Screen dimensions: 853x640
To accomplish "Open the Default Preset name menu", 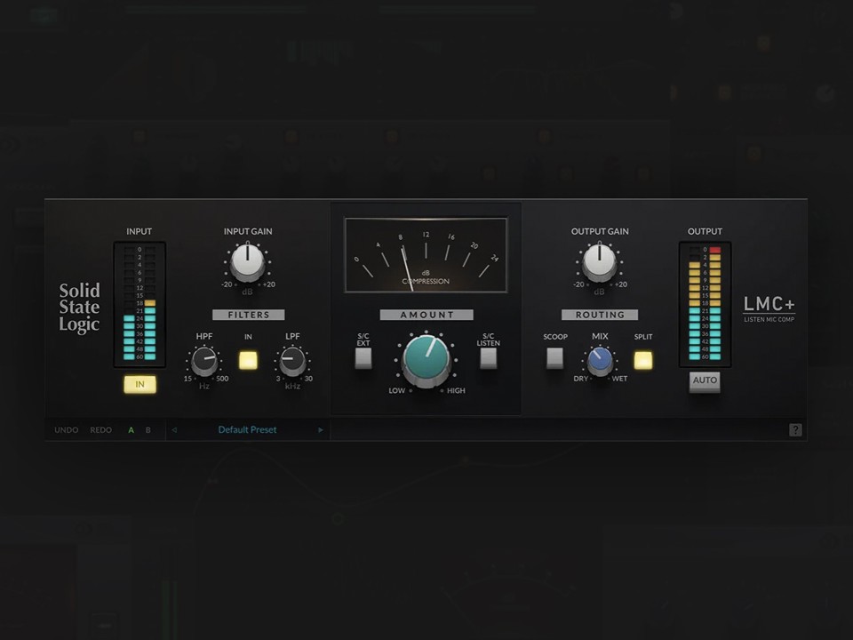I will (x=248, y=430).
